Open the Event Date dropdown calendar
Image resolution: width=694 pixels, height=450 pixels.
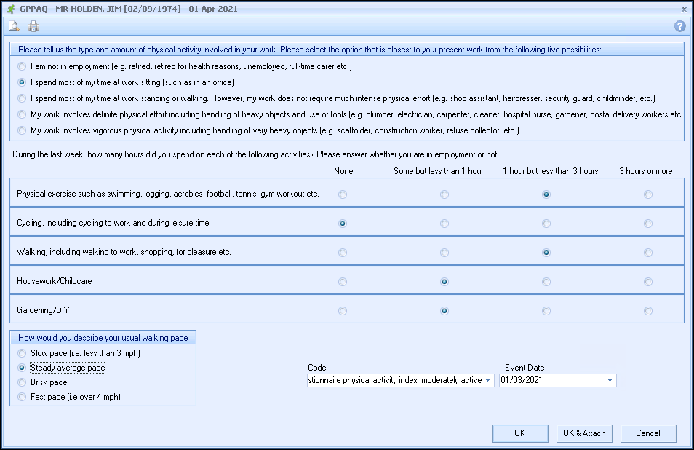609,380
